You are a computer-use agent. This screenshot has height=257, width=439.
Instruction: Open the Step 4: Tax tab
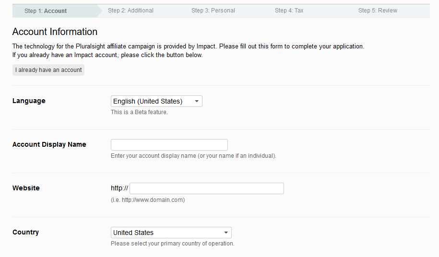tap(289, 11)
